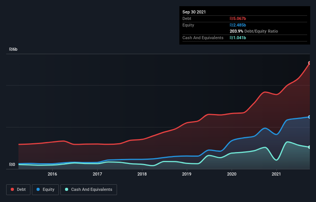
Task: Click the blue Equity endpoint marker
Action: (309, 117)
